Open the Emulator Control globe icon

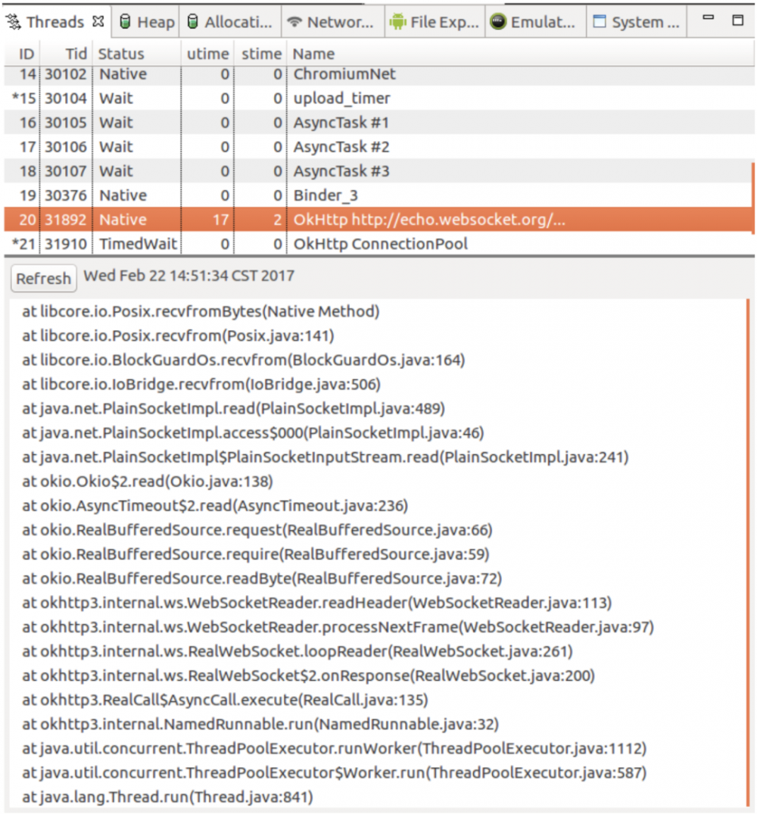[497, 21]
